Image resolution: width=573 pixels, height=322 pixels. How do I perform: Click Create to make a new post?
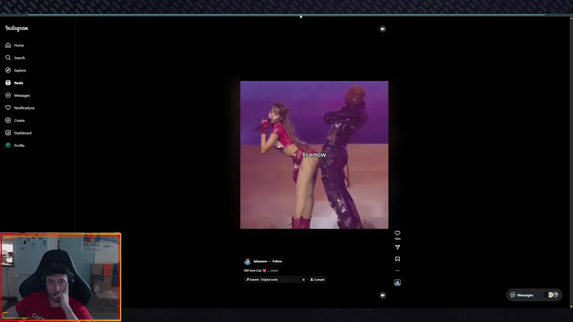coord(15,120)
